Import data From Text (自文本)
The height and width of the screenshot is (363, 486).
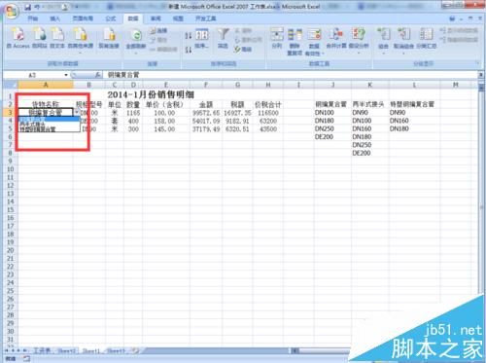tap(57, 38)
